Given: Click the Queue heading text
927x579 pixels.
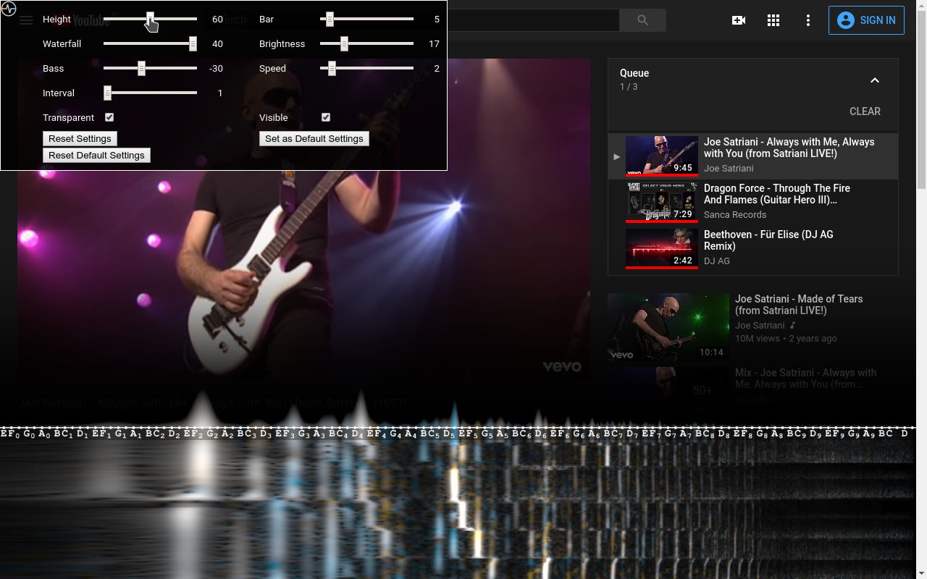Looking at the screenshot, I should coord(634,73).
